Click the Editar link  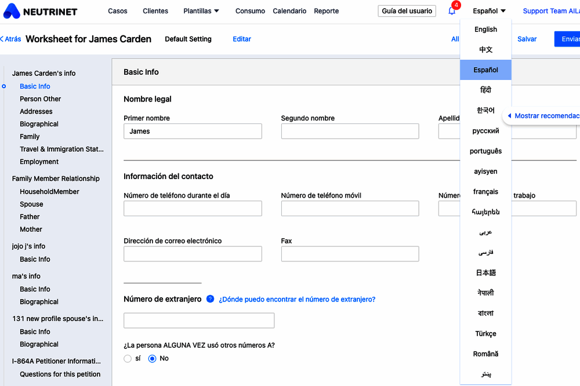tap(242, 39)
